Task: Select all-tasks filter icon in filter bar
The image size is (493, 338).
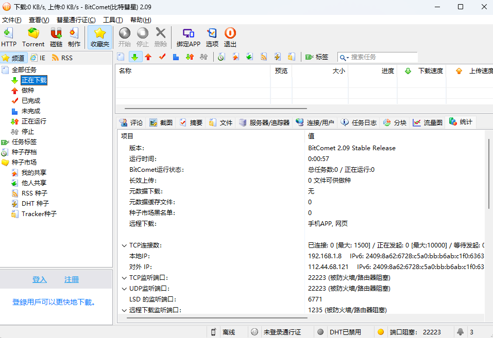Action: 121,57
